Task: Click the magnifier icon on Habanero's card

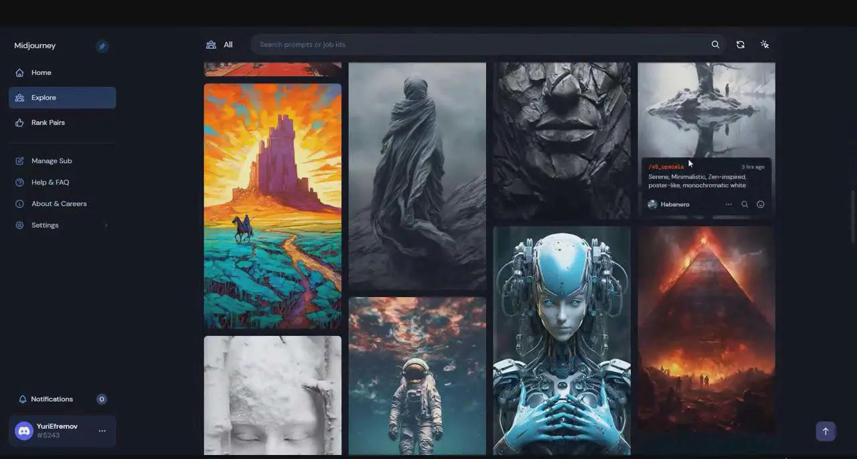Action: coord(745,205)
